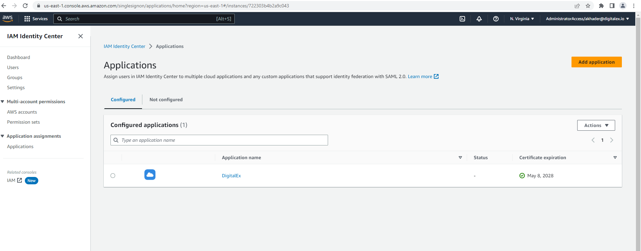Click the Add application button
This screenshot has width=641, height=251.
pyautogui.click(x=596, y=62)
